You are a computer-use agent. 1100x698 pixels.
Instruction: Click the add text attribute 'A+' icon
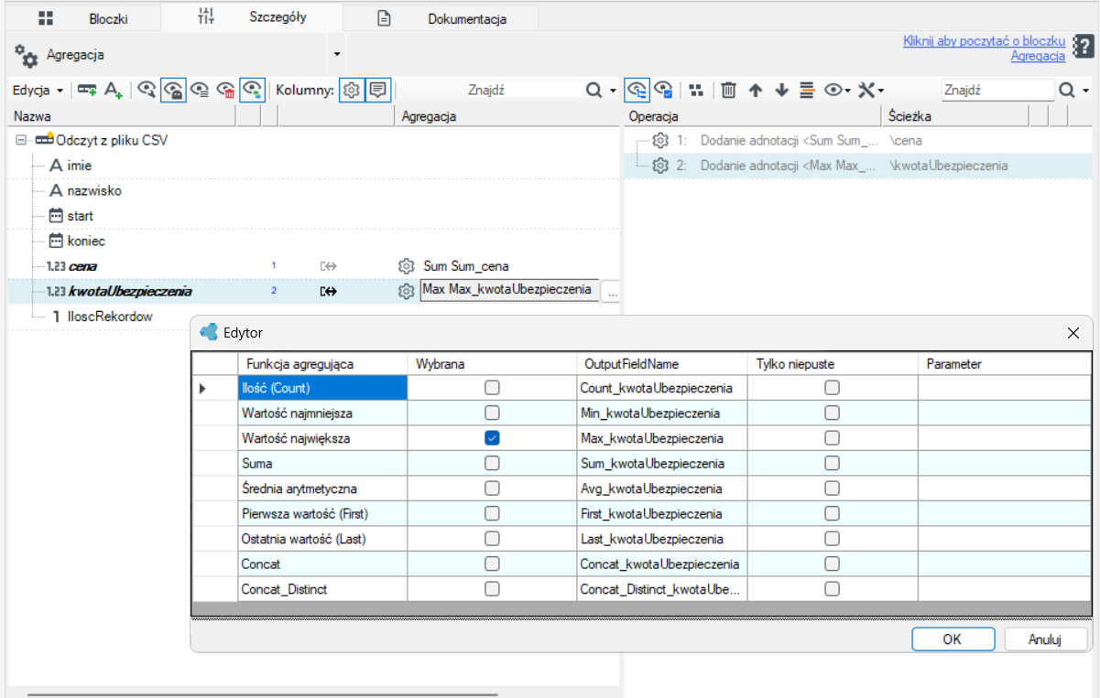click(x=114, y=91)
